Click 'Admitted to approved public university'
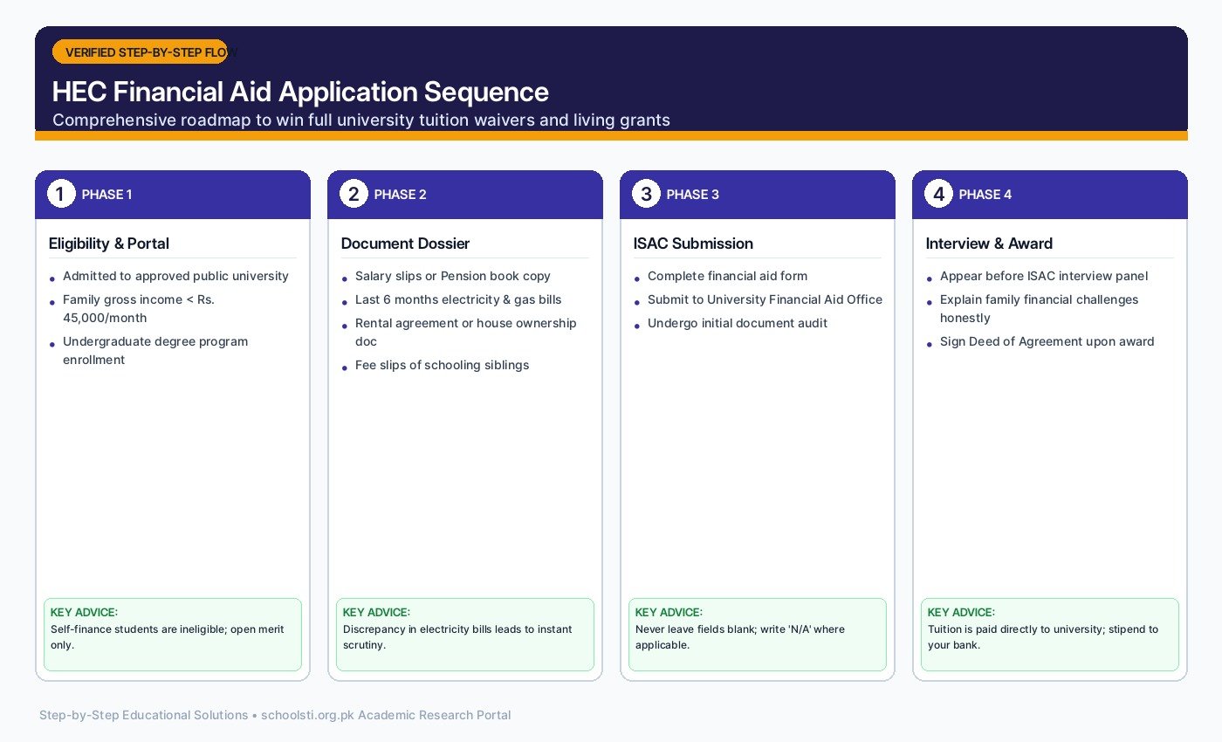Viewport: 1222px width, 742px height. coord(175,276)
